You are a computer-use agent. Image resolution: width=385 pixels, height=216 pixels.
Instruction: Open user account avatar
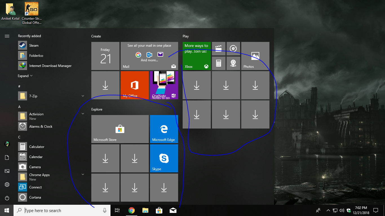click(x=7, y=144)
